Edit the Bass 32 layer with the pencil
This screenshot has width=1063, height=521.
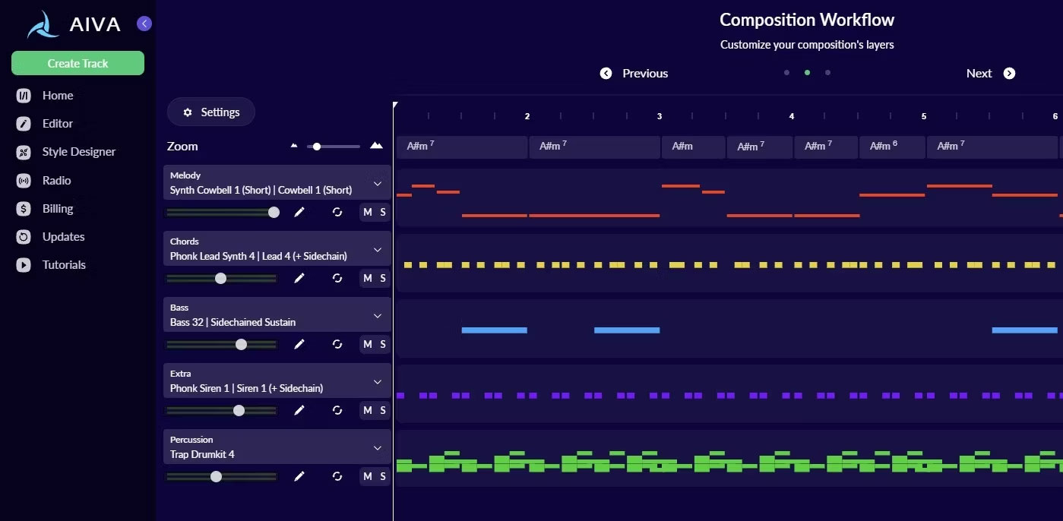pyautogui.click(x=299, y=344)
